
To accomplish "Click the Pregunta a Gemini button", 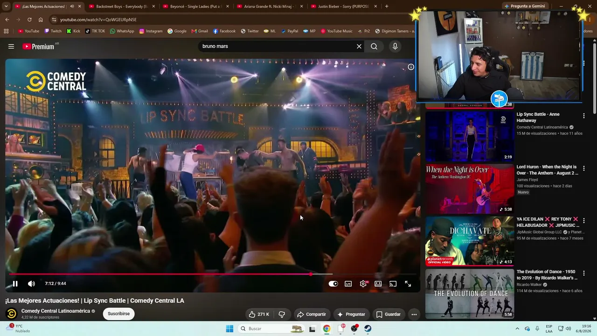I will pyautogui.click(x=525, y=6).
